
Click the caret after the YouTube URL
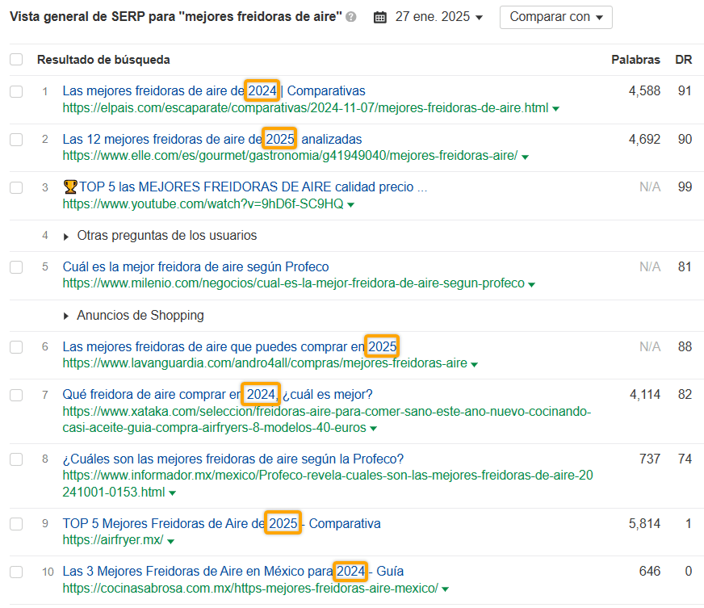350,205
